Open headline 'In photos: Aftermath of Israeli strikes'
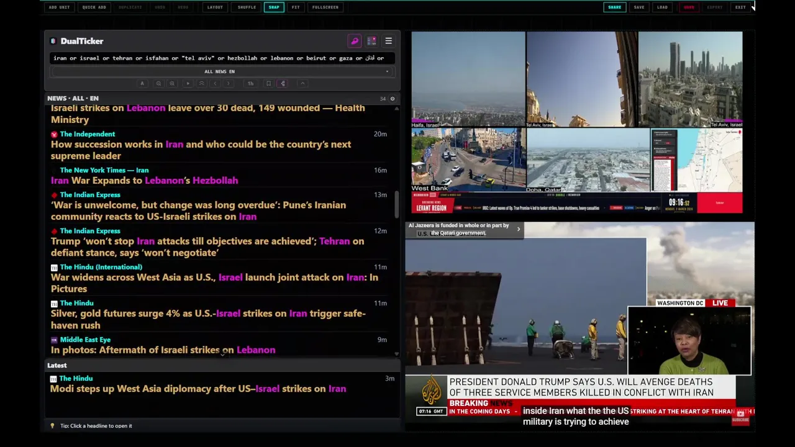The image size is (795, 447). click(163, 350)
